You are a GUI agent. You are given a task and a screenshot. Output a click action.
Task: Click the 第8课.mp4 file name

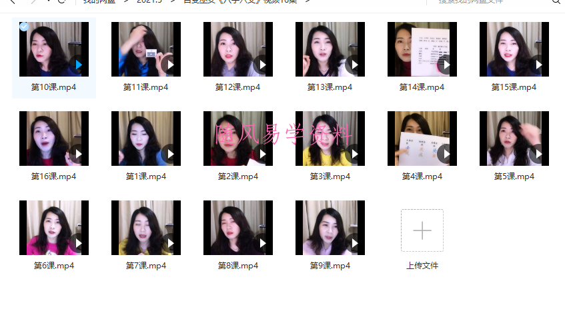click(x=238, y=266)
